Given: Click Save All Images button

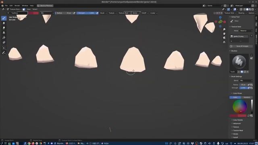Looking at the screenshot, I should tap(241, 46).
